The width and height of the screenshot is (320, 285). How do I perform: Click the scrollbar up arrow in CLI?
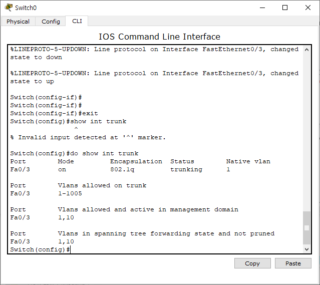(x=306, y=50)
